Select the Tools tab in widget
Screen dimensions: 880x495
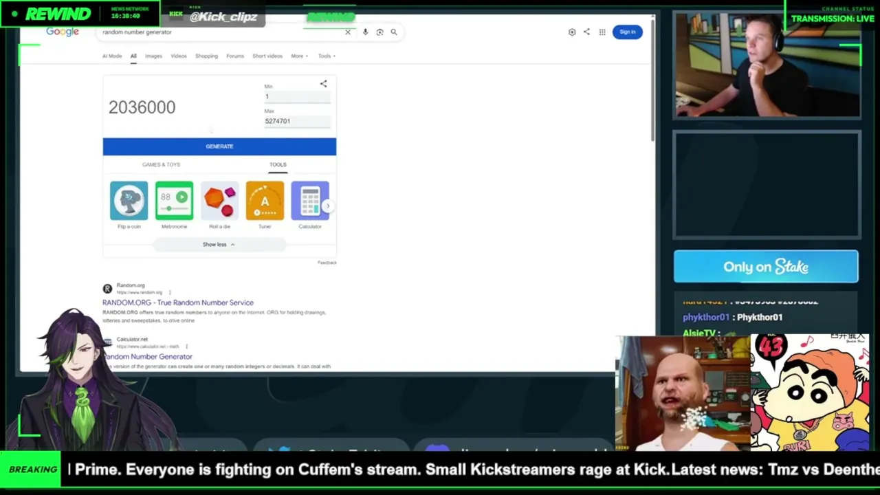[x=278, y=165]
